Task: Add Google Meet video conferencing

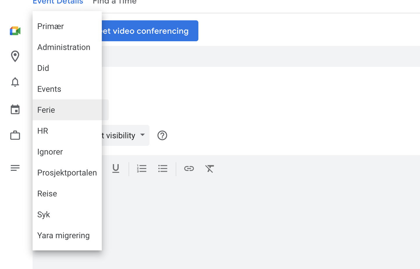Action: (150, 31)
